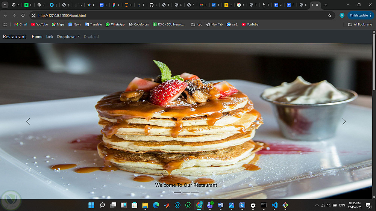Screen dimensions: 376x211
Task: Open MATLAB from taskbar
Action: click(x=167, y=205)
